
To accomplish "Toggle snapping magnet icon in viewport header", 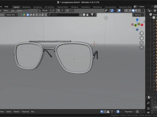I will (x=59, y=10).
